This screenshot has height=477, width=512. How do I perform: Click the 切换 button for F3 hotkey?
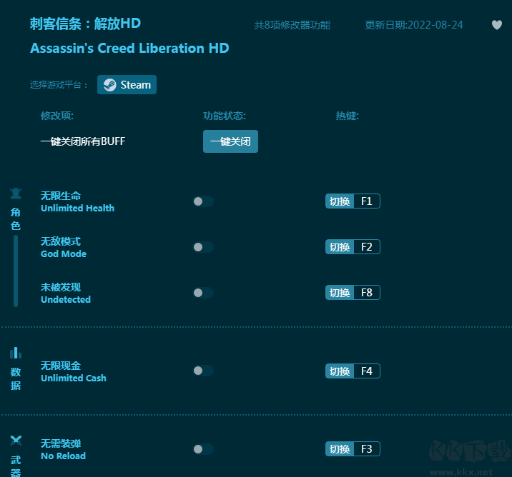(x=340, y=449)
